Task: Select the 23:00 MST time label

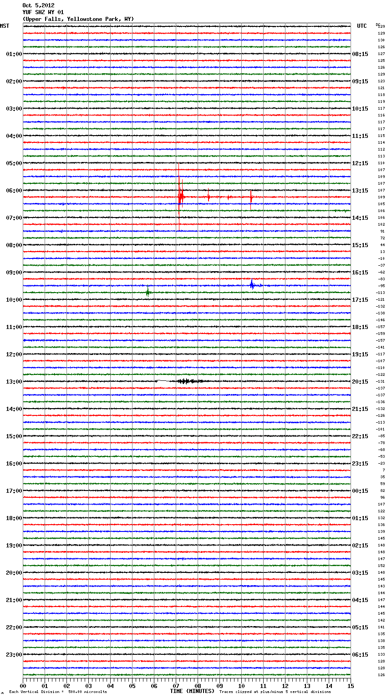Action: click(14, 655)
